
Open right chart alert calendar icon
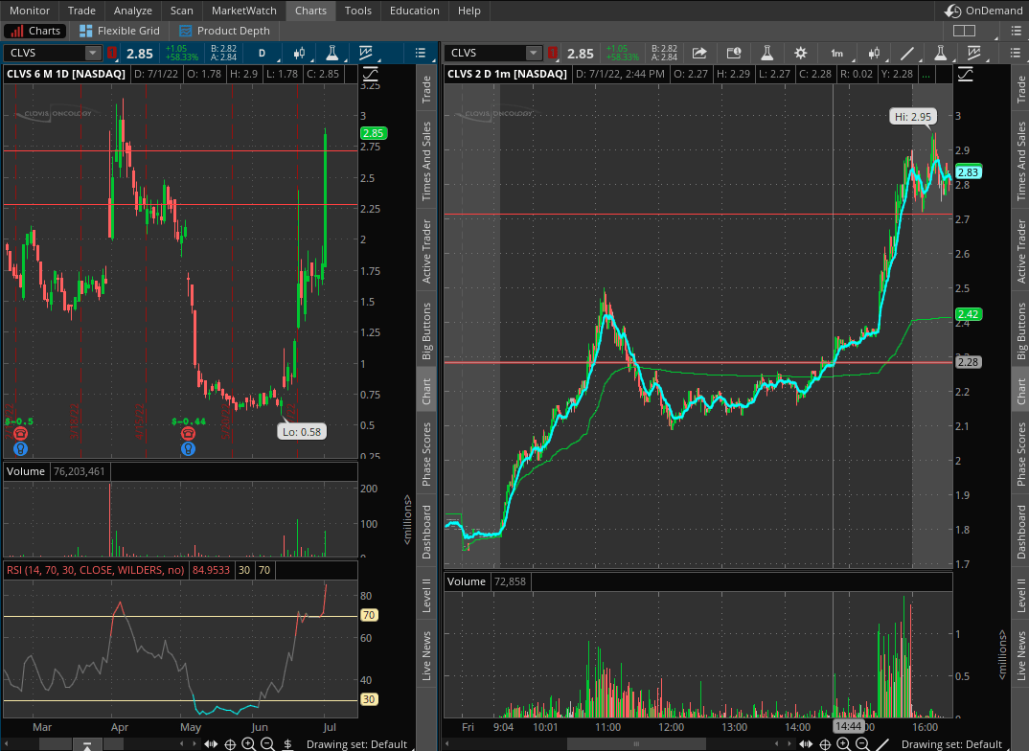point(734,53)
